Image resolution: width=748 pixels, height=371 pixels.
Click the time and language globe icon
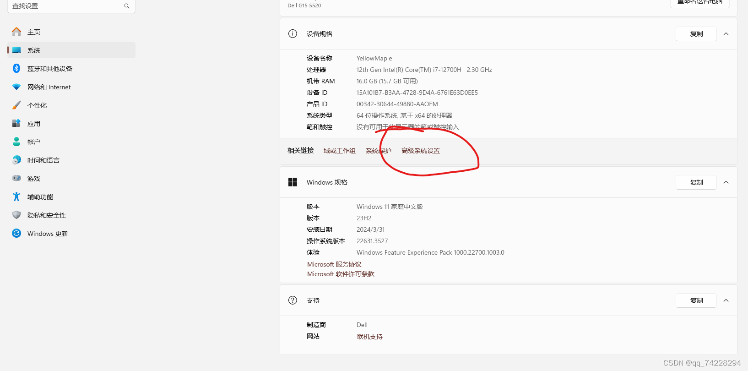pos(16,160)
